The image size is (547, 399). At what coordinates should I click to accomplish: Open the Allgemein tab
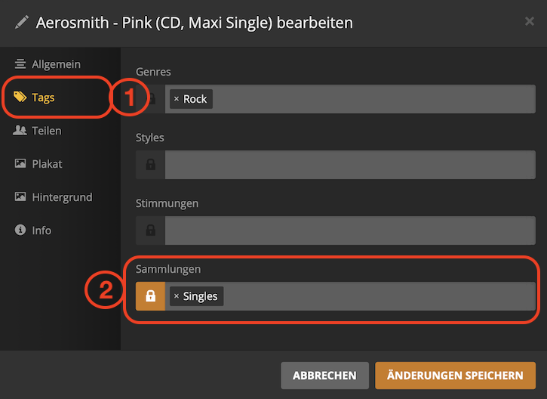[56, 64]
